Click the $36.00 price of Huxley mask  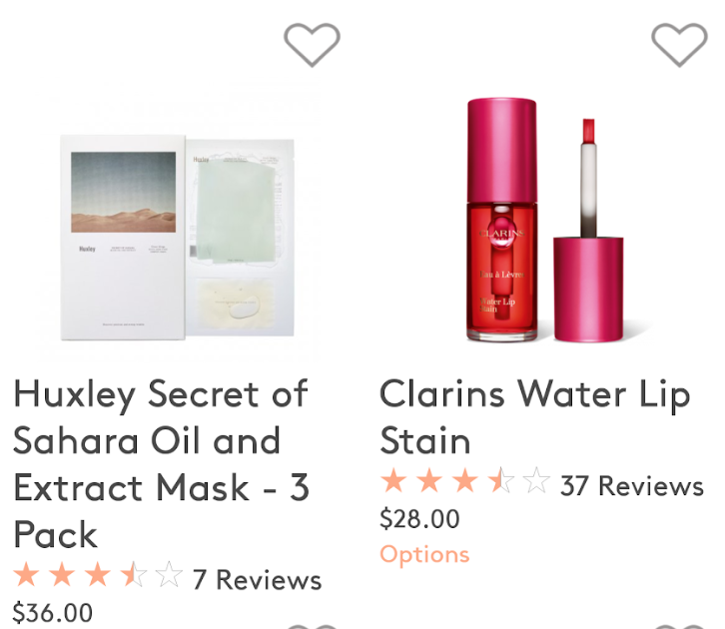tap(52, 612)
